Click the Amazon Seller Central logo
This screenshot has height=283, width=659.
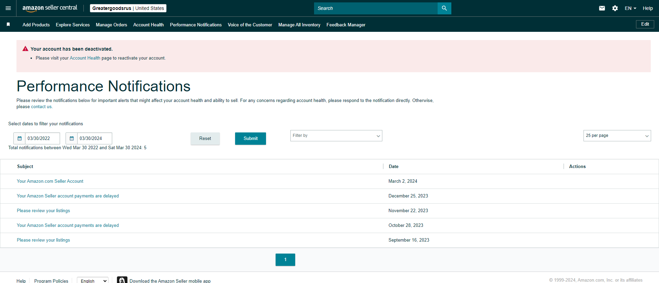[50, 8]
